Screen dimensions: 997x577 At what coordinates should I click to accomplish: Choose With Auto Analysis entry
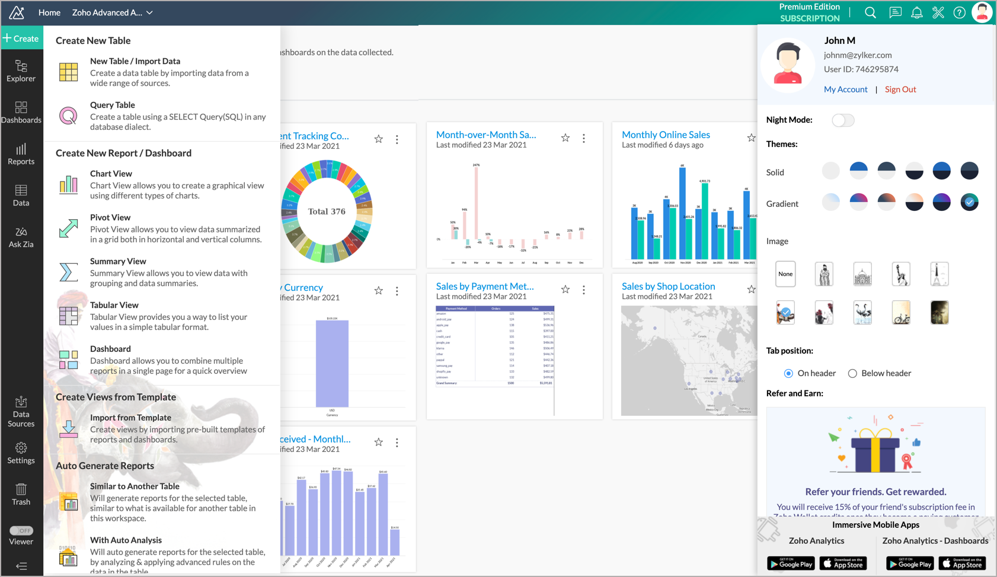(162, 555)
